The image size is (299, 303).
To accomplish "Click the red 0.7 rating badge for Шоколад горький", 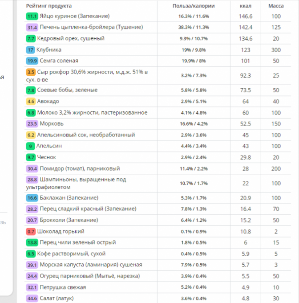I will (31, 232).
